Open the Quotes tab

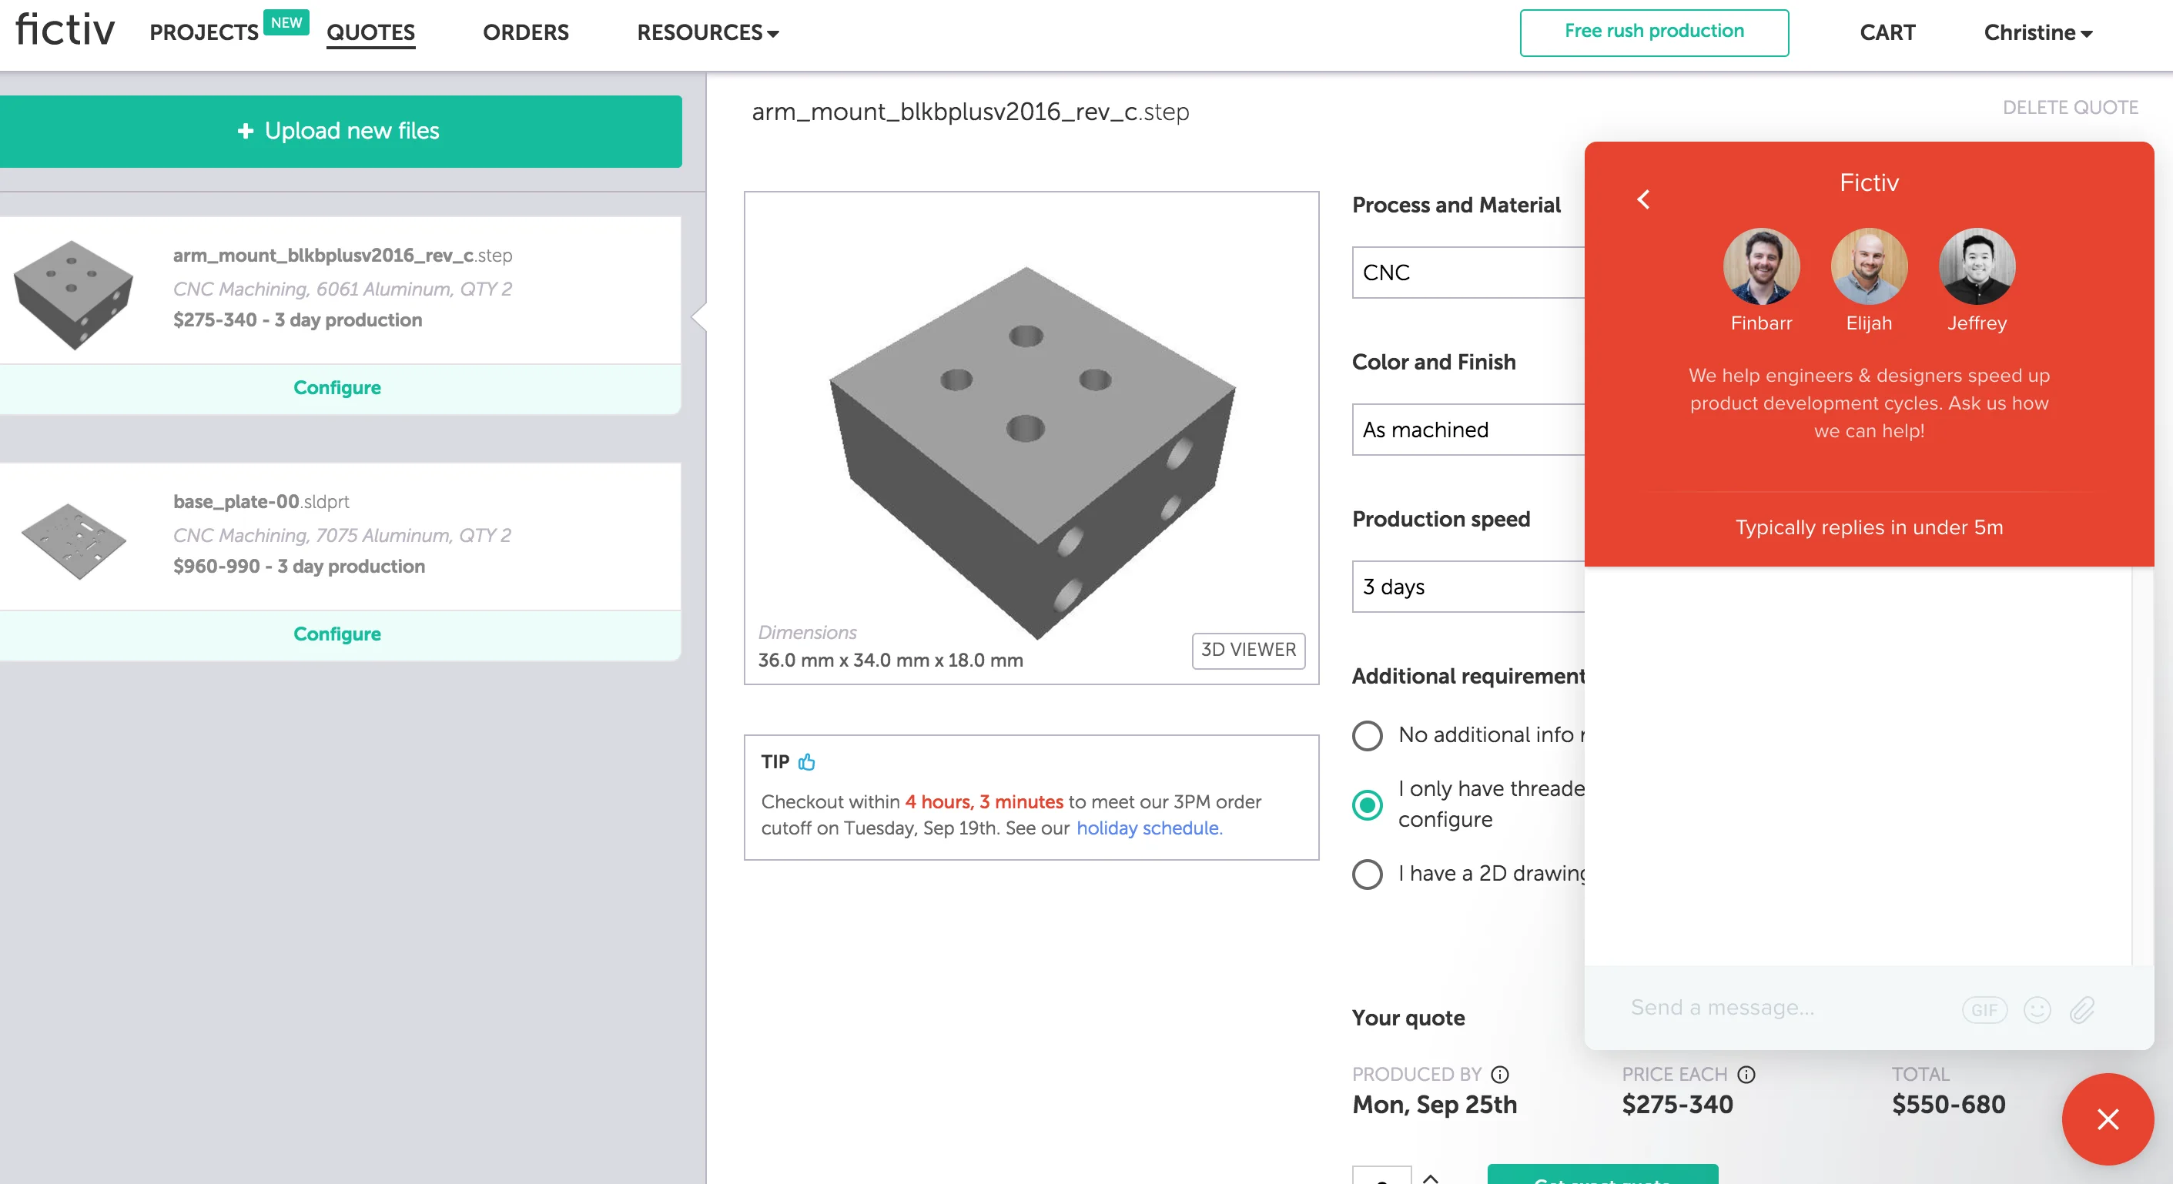[x=370, y=32]
